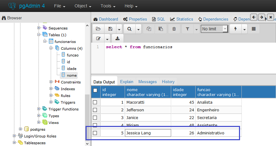Click the right arrow tab scroll button
Viewport: 276px width, 146px height.
[261, 17]
